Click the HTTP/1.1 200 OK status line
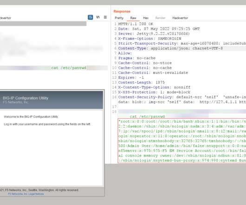246x205 pixels. (136, 24)
